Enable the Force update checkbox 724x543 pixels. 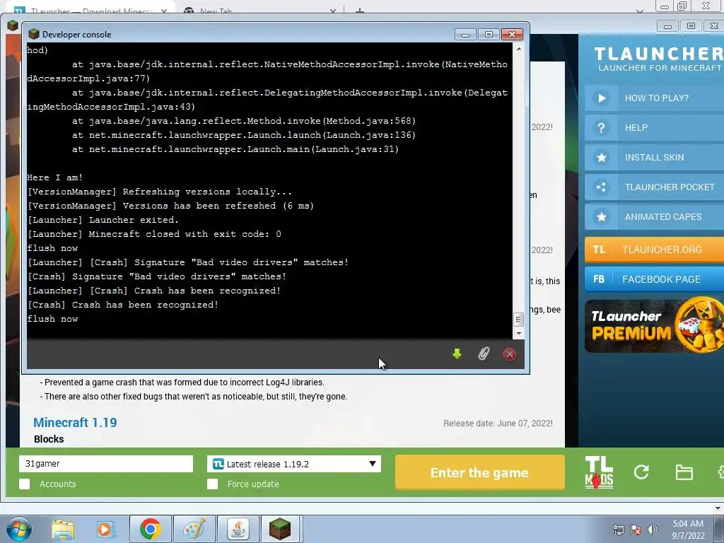click(x=212, y=484)
